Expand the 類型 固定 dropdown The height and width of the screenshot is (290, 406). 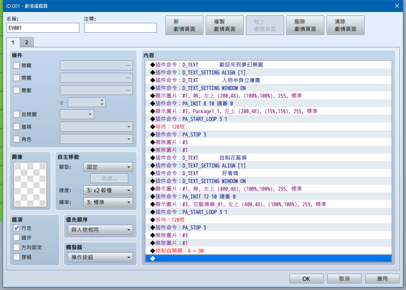[108, 167]
